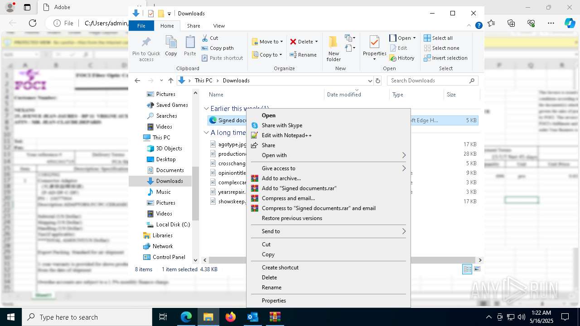Switch to large icons view
The width and height of the screenshot is (580, 326).
pyautogui.click(x=477, y=269)
